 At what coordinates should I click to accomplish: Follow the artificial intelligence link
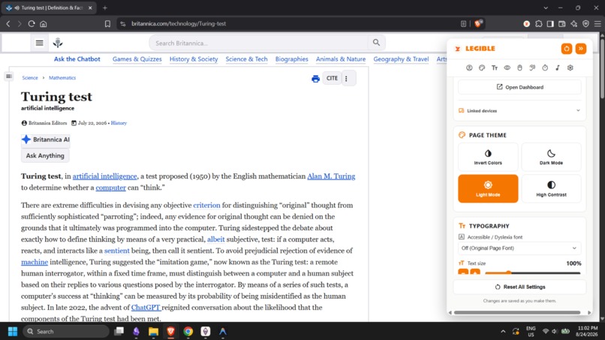(x=104, y=176)
